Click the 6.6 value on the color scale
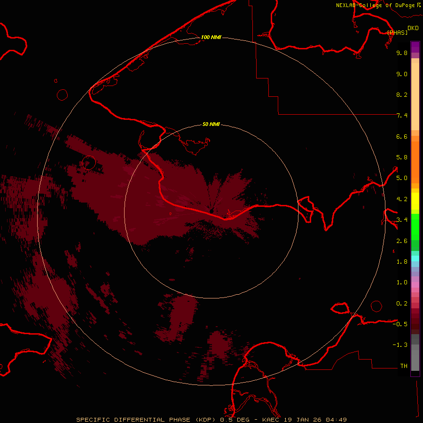This screenshot has height=423, width=423. (402, 136)
